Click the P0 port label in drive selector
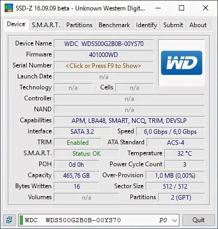 click(x=163, y=220)
